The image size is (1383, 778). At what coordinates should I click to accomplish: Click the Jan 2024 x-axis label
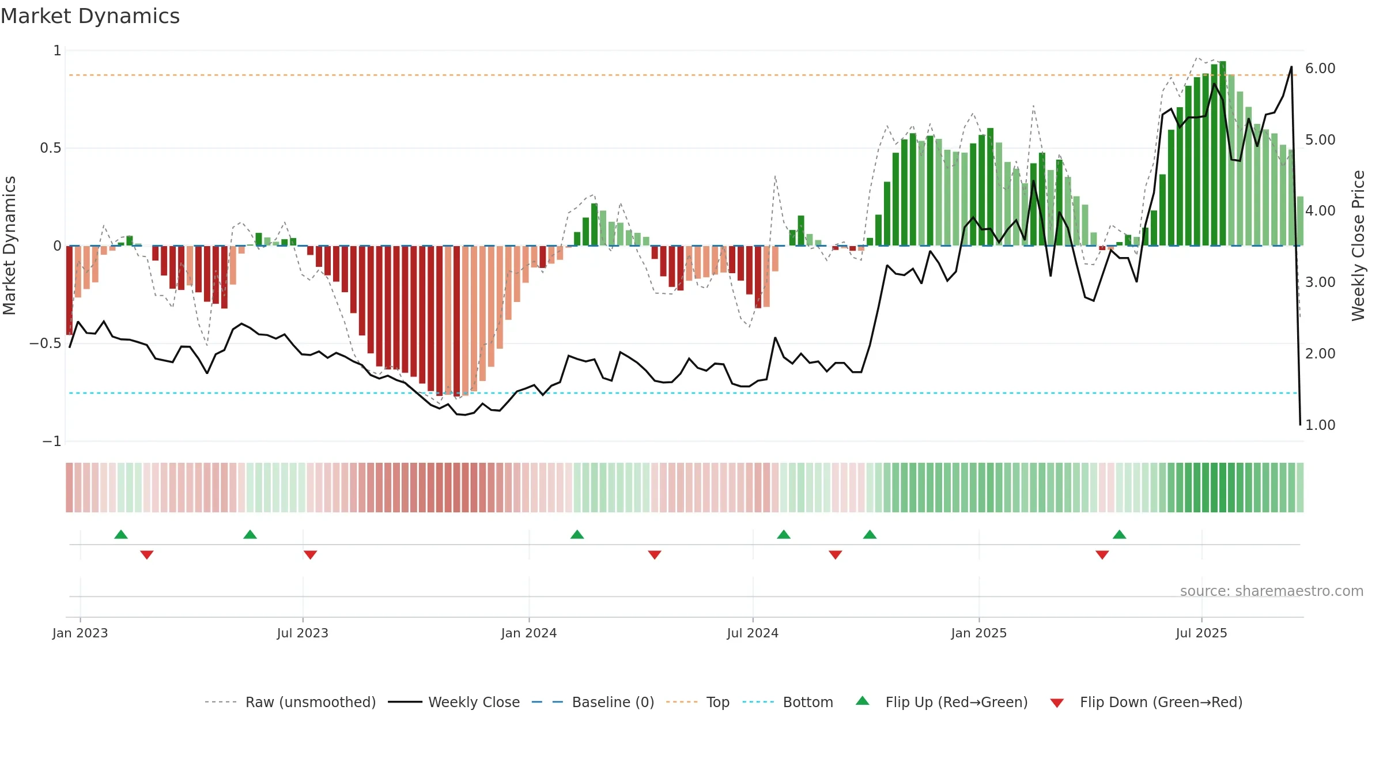[x=529, y=633]
